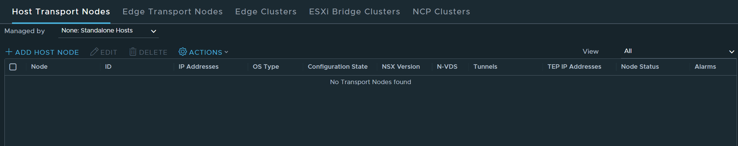Click the gear icon beside Actions
This screenshot has height=146, width=738.
click(183, 52)
